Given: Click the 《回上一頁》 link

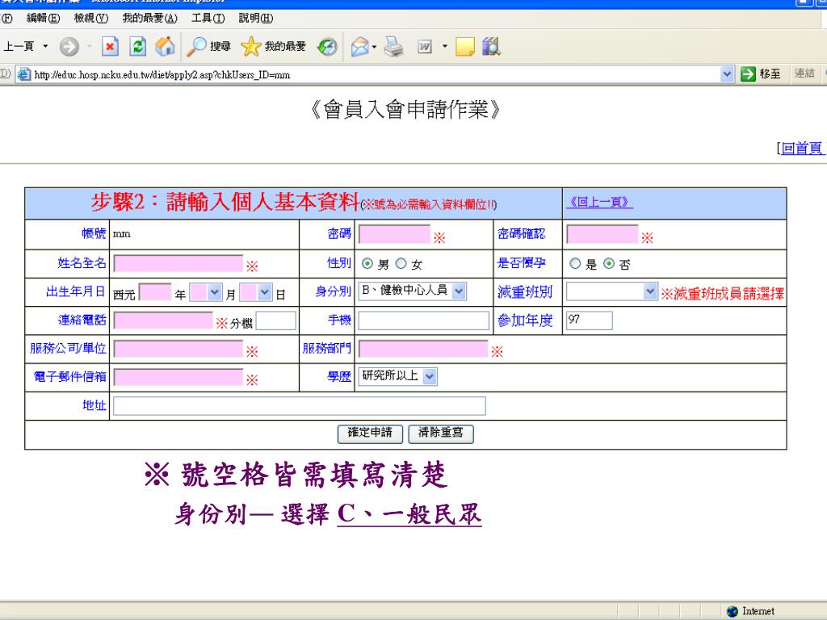Looking at the screenshot, I should click(599, 202).
